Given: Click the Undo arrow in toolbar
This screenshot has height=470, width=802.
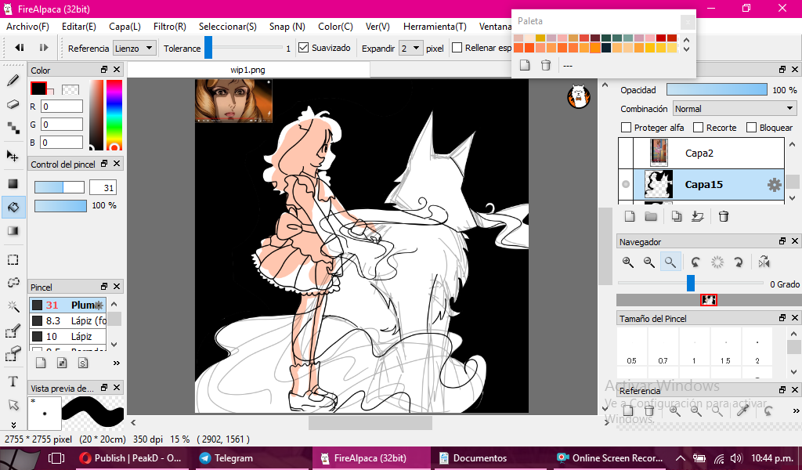Looking at the screenshot, I should (20, 48).
